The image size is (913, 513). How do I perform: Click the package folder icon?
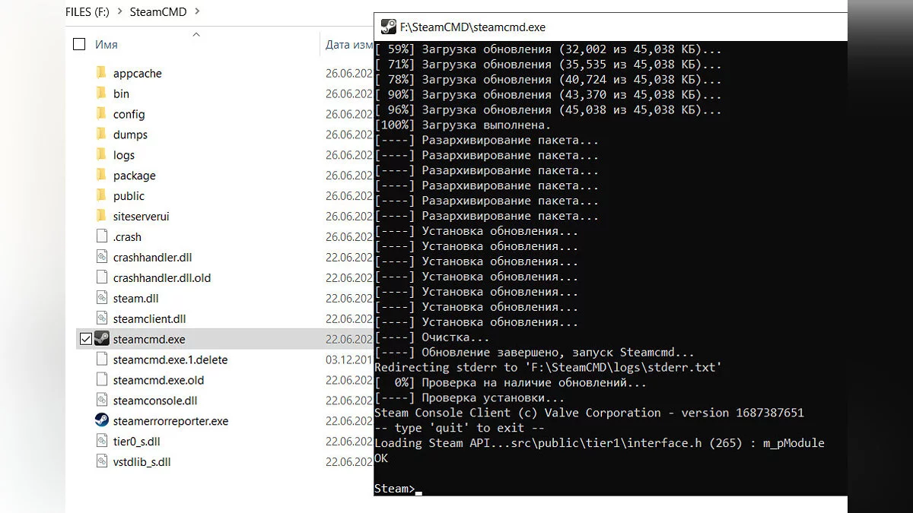click(101, 176)
